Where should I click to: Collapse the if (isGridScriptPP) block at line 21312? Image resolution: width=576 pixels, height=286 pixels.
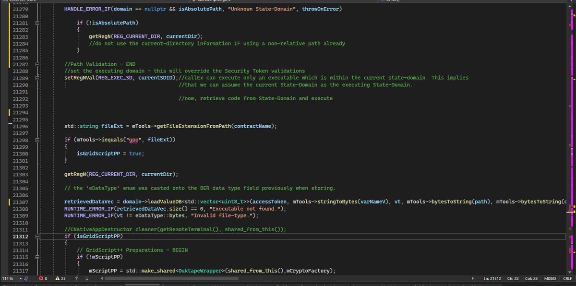(38, 237)
